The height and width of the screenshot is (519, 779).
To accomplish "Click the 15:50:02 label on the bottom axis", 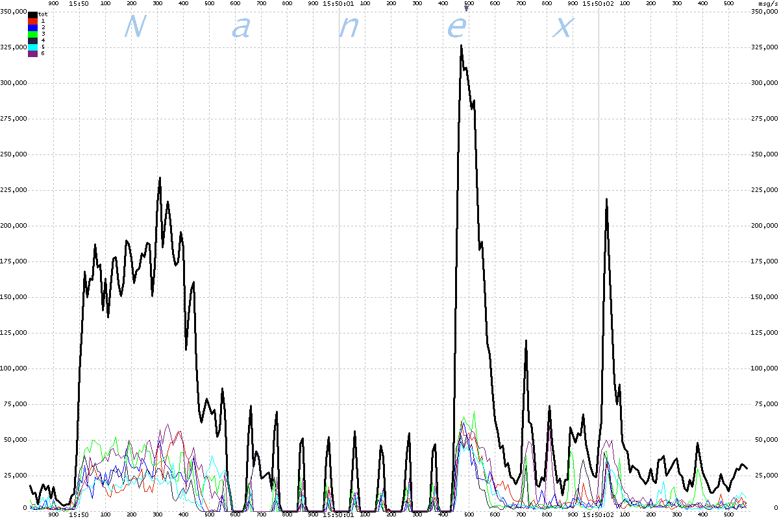I will (x=598, y=514).
